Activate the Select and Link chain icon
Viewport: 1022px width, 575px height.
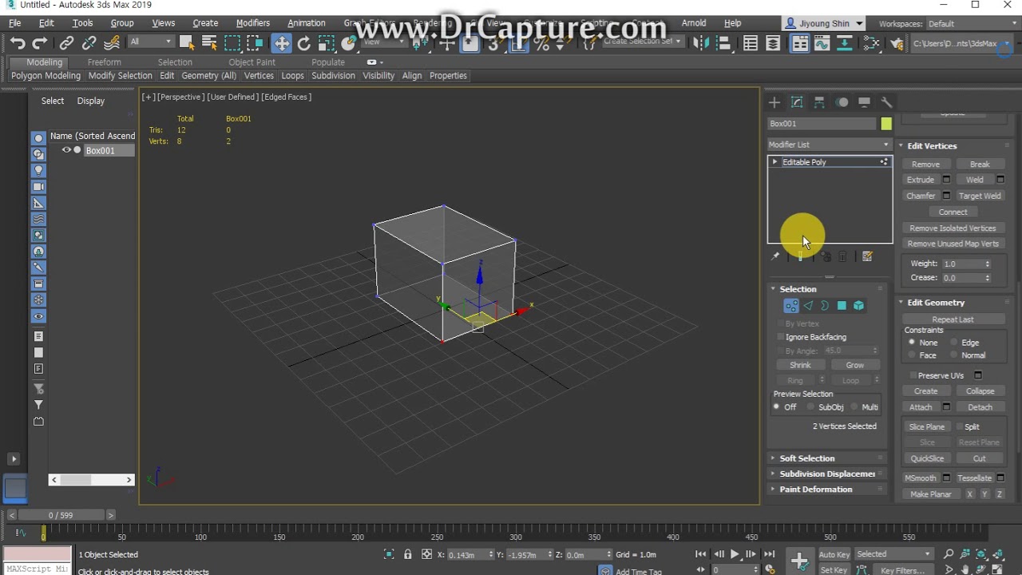[x=67, y=44]
